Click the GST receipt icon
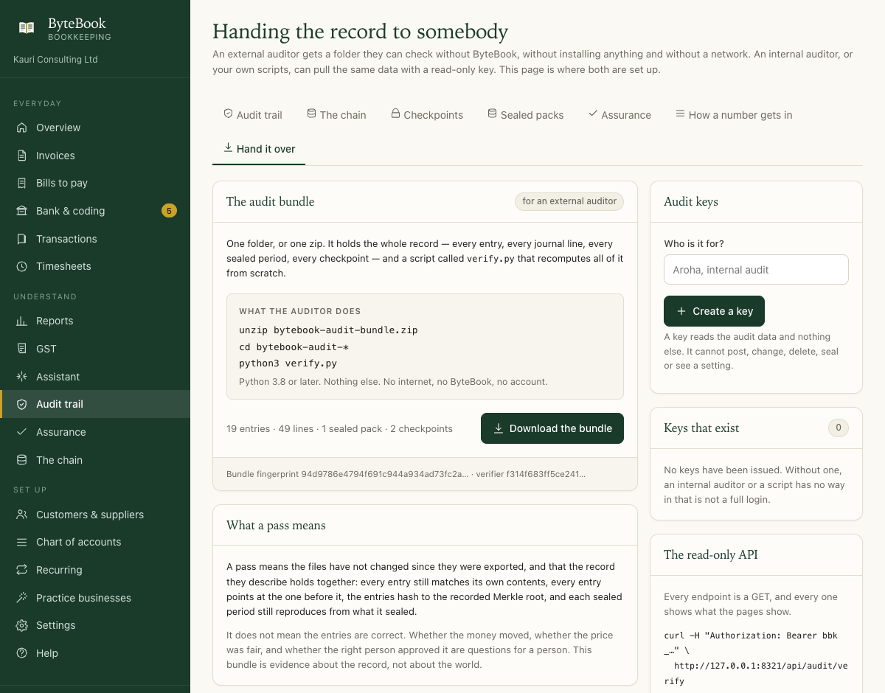This screenshot has width=885, height=693. 22,349
